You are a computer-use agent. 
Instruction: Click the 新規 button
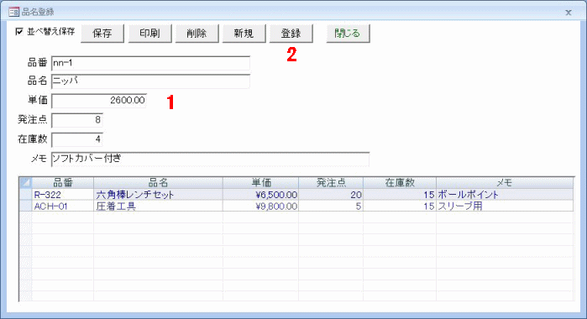pos(244,34)
